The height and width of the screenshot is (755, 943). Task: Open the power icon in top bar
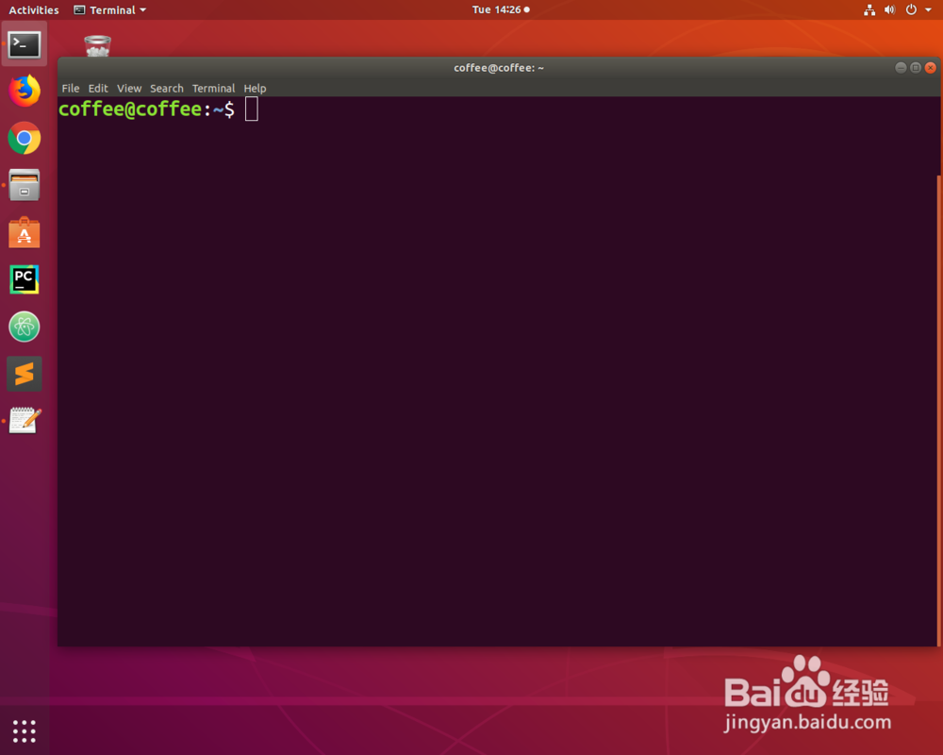911,9
